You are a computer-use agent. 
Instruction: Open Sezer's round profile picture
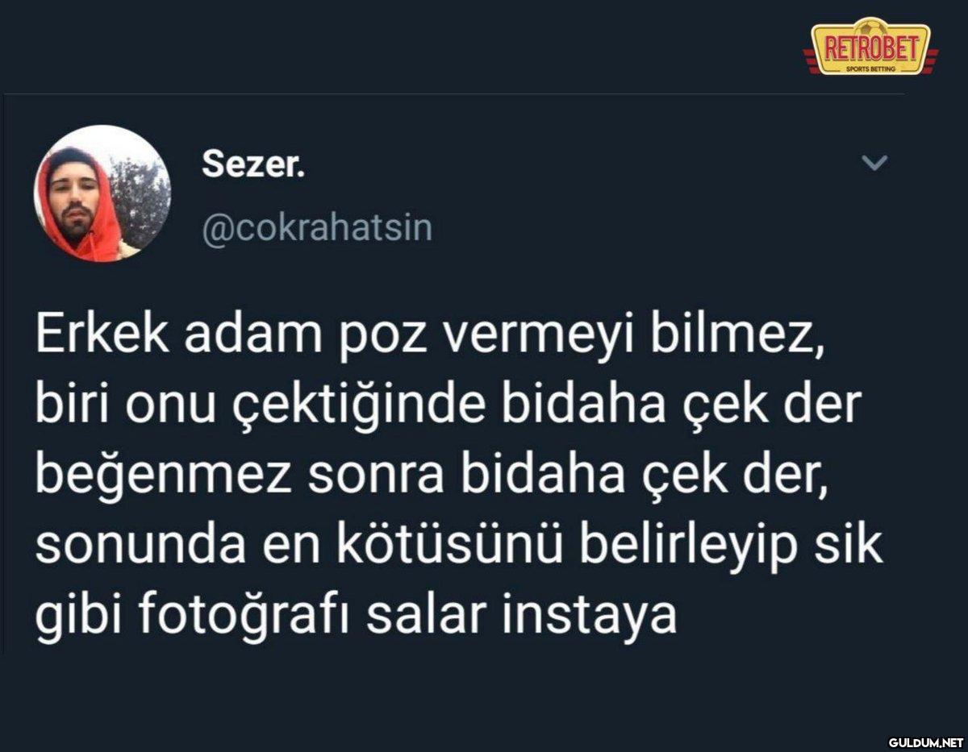(102, 193)
